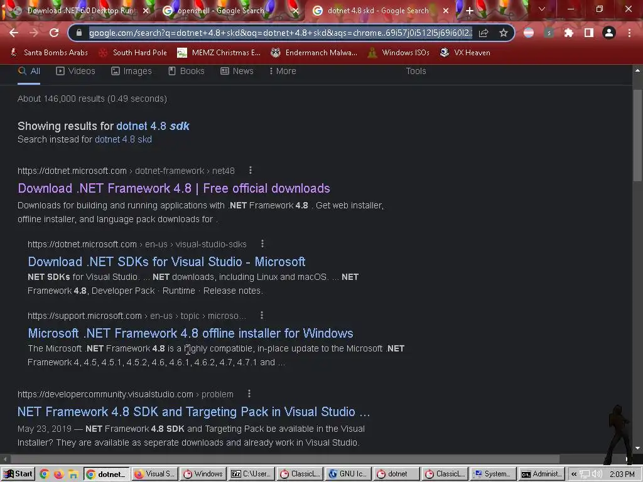Open three-dot options for visual-studio-sdks result
This screenshot has width=643, height=482.
[262, 244]
